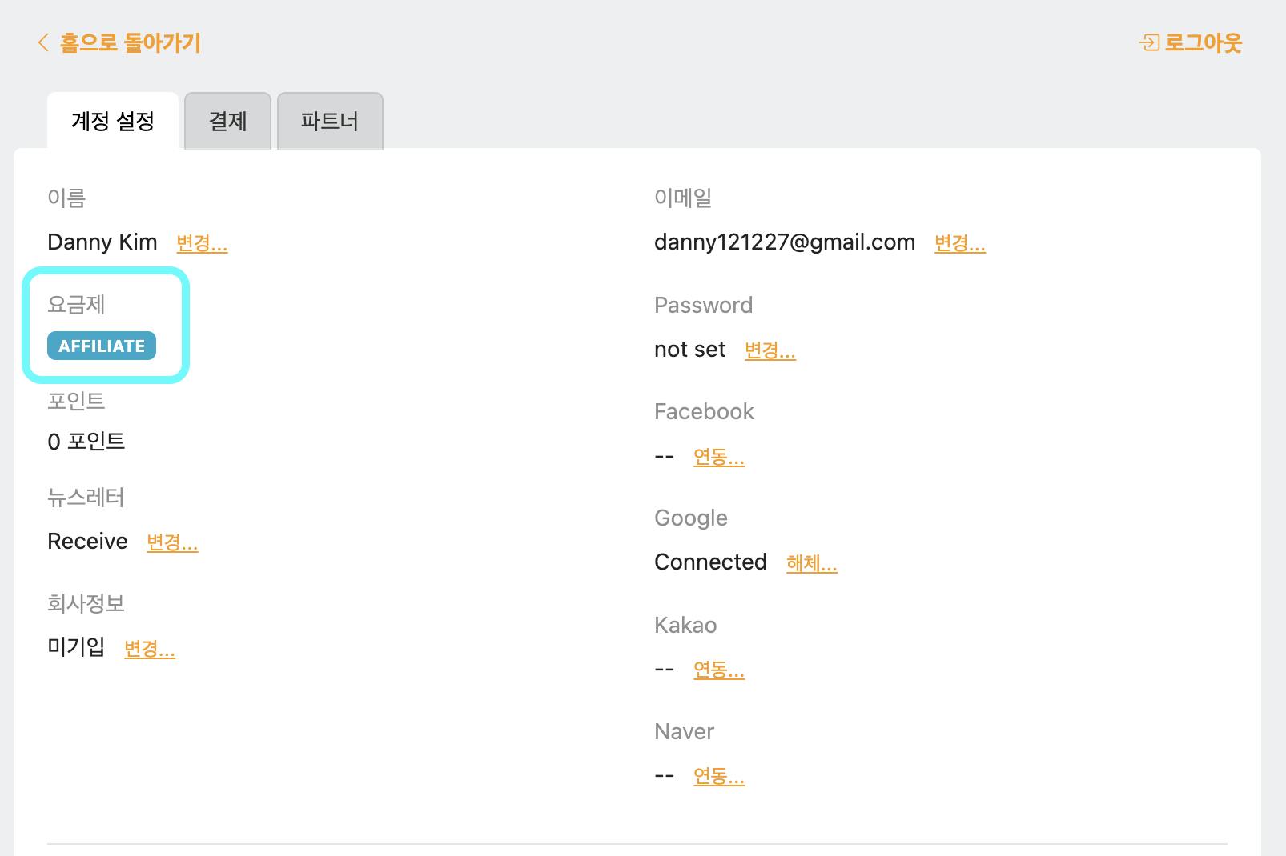Click the AFFILIATE plan badge
The height and width of the screenshot is (856, 1286).
[102, 346]
